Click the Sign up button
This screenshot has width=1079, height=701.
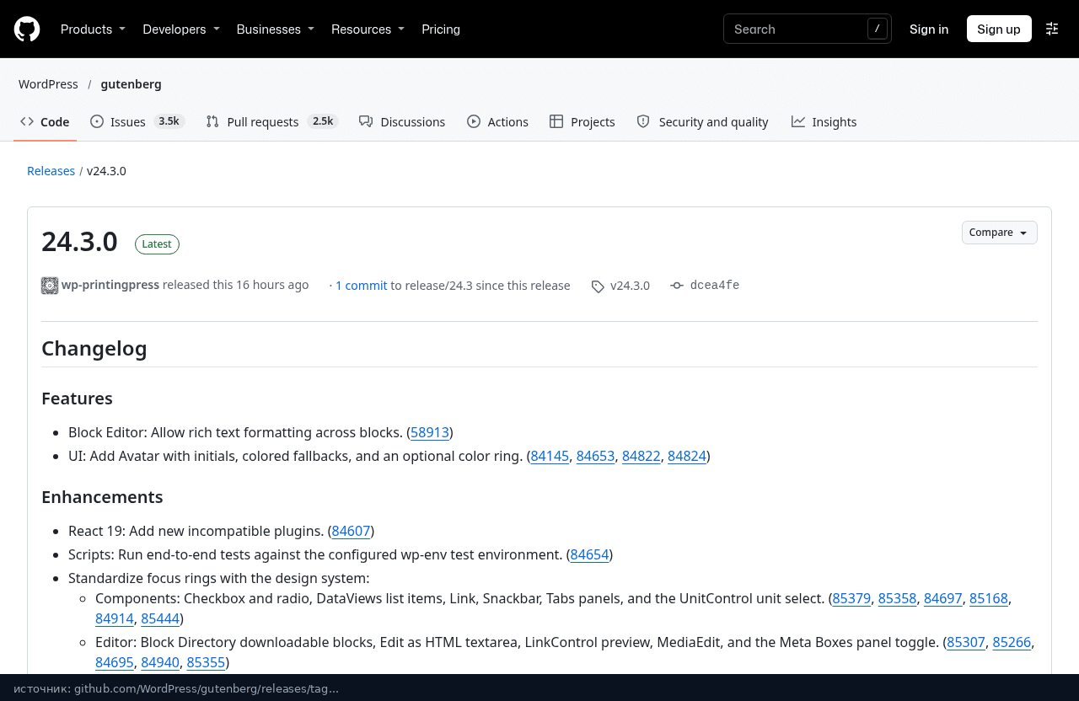999,29
